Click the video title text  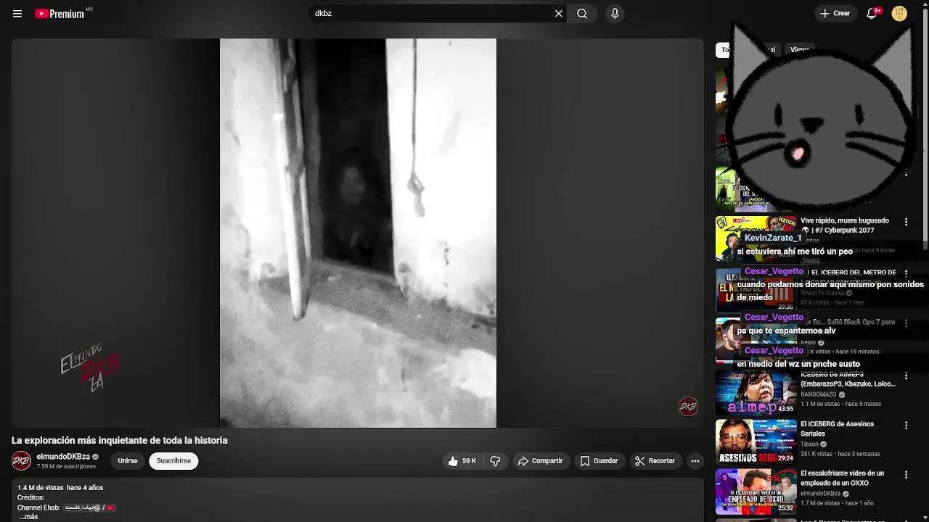tap(120, 440)
